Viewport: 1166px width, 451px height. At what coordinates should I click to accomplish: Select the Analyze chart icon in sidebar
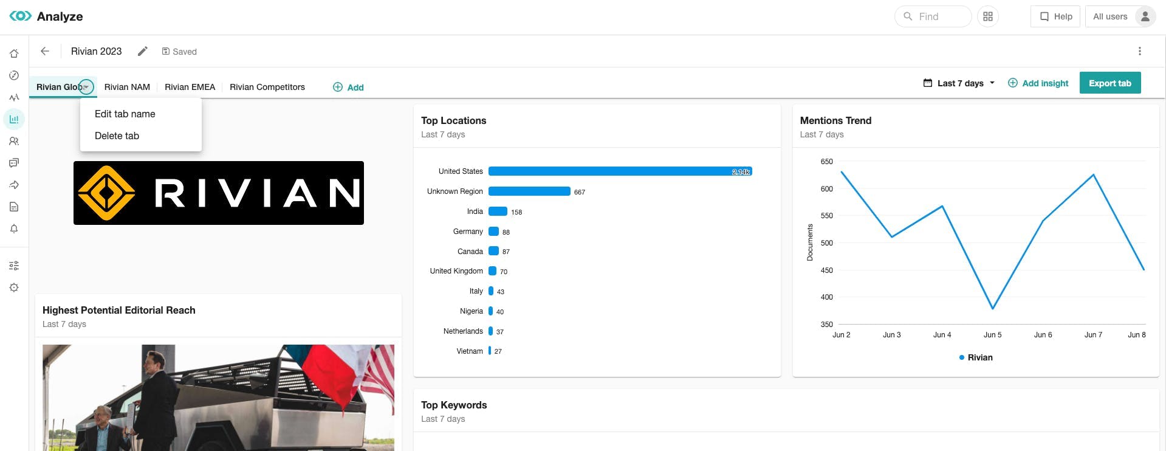pyautogui.click(x=14, y=119)
